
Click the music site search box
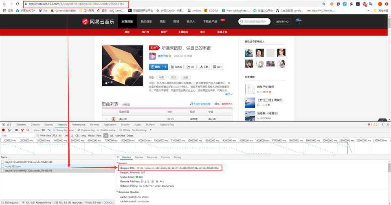pyautogui.click(x=254, y=22)
